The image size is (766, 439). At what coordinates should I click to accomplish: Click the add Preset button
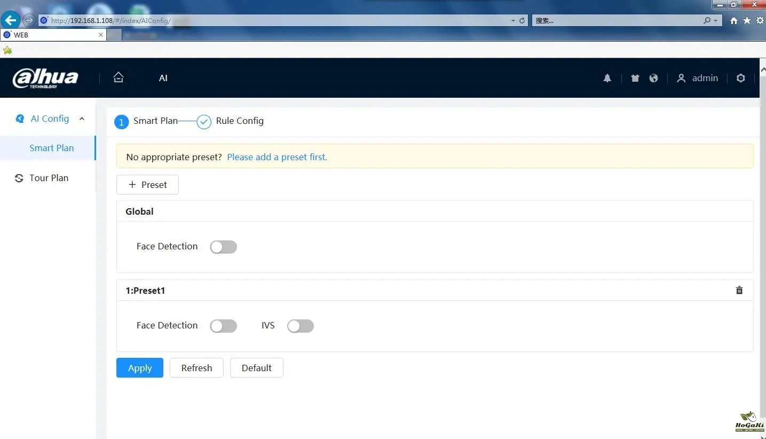pos(147,185)
